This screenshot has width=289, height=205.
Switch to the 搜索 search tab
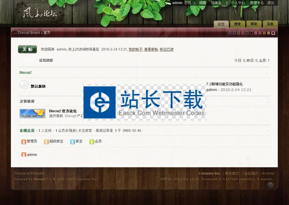(237, 24)
